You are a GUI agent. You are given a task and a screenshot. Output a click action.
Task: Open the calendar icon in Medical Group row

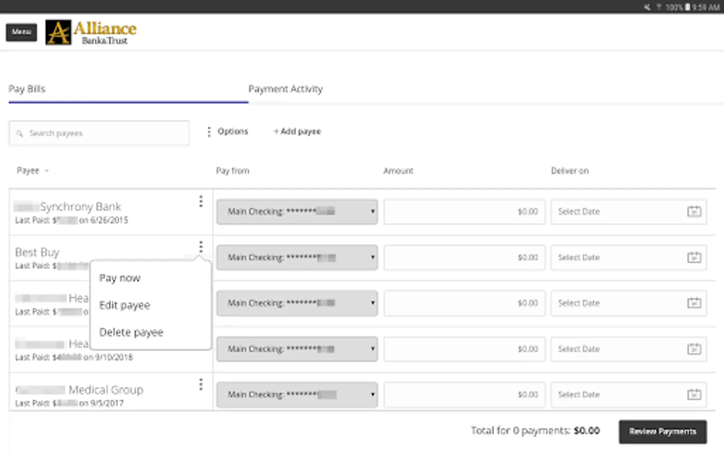pos(694,394)
